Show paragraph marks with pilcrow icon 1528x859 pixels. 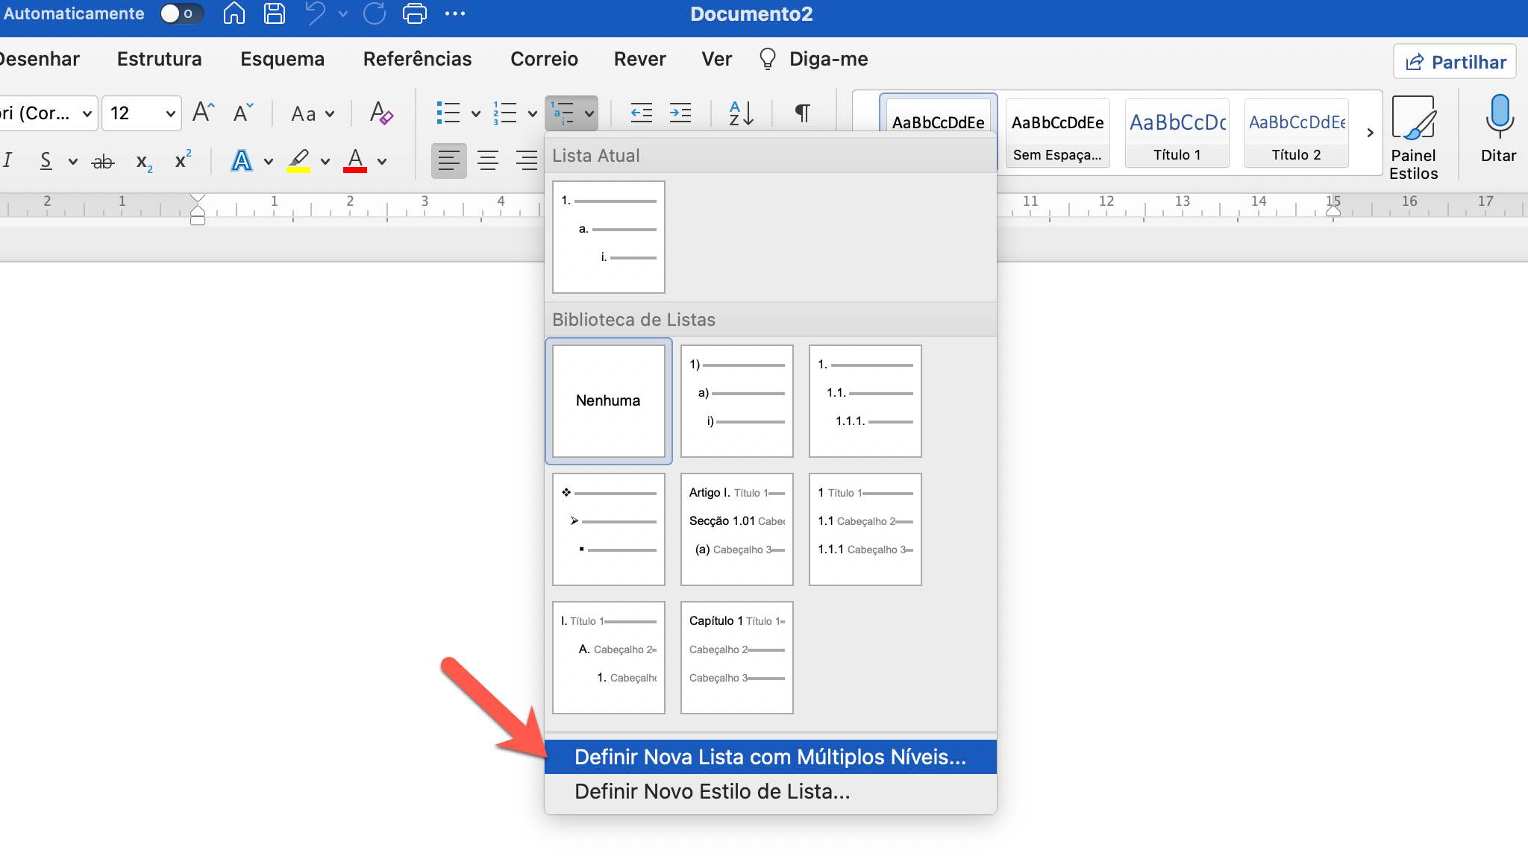tap(802, 113)
